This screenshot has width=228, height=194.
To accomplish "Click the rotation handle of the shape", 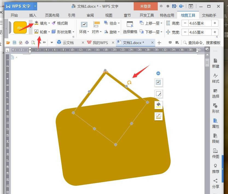I will click(129, 83).
